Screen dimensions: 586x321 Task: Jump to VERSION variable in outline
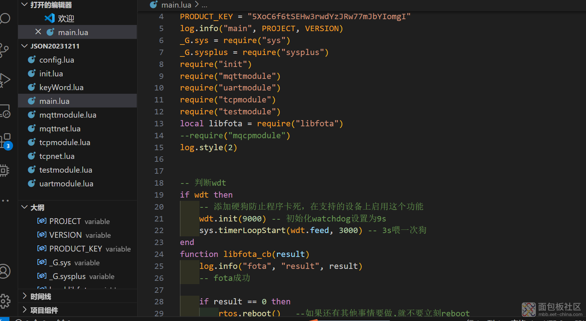(77, 235)
